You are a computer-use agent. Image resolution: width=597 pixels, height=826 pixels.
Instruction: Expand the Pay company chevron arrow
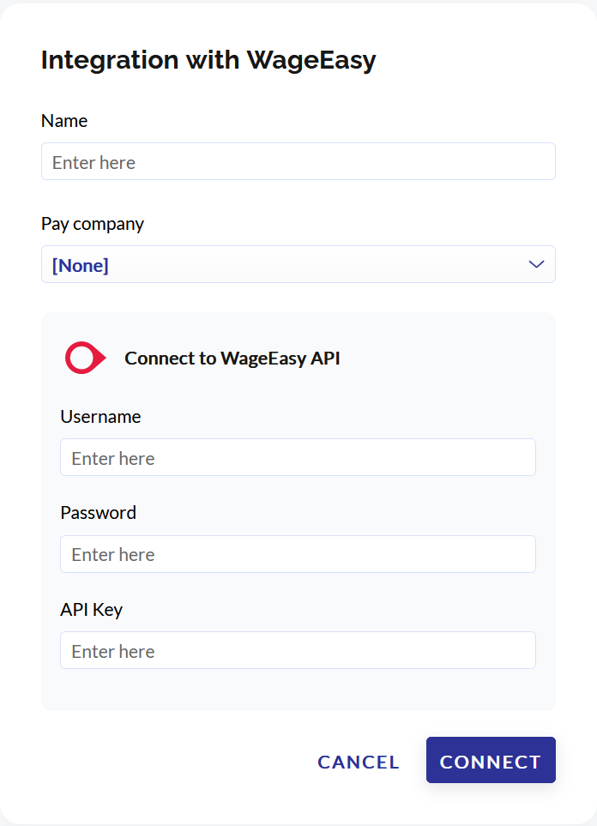point(536,264)
